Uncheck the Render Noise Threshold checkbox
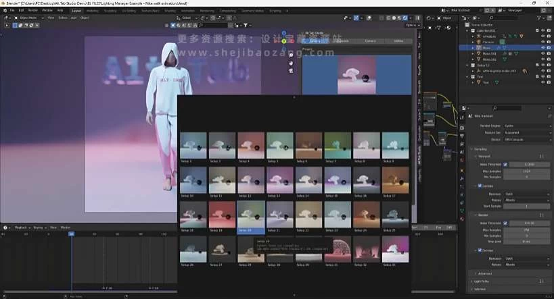This screenshot has height=299, width=554. (x=505, y=223)
